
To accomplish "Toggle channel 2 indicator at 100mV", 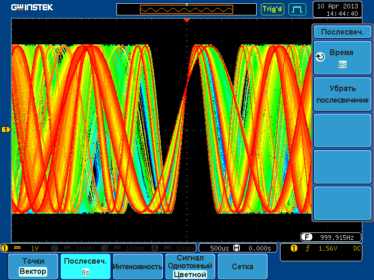I will click(54, 248).
